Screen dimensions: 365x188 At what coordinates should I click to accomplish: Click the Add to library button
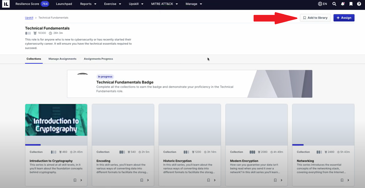[315, 18]
